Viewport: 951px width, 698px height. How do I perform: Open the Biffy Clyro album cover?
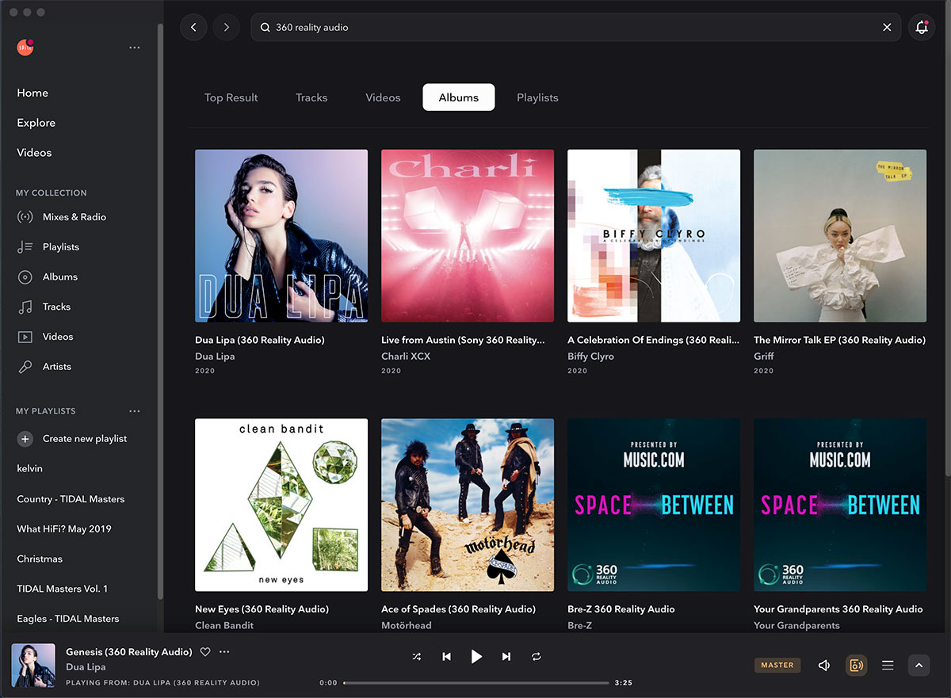click(654, 236)
